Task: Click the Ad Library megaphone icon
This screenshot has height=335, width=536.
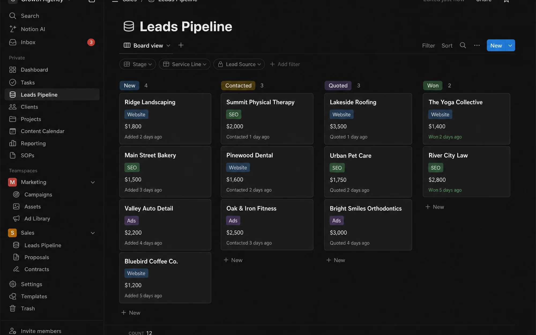Action: tap(16, 218)
